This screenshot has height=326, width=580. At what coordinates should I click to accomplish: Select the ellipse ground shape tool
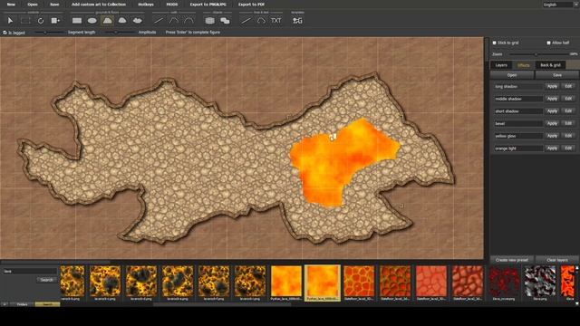pos(92,21)
